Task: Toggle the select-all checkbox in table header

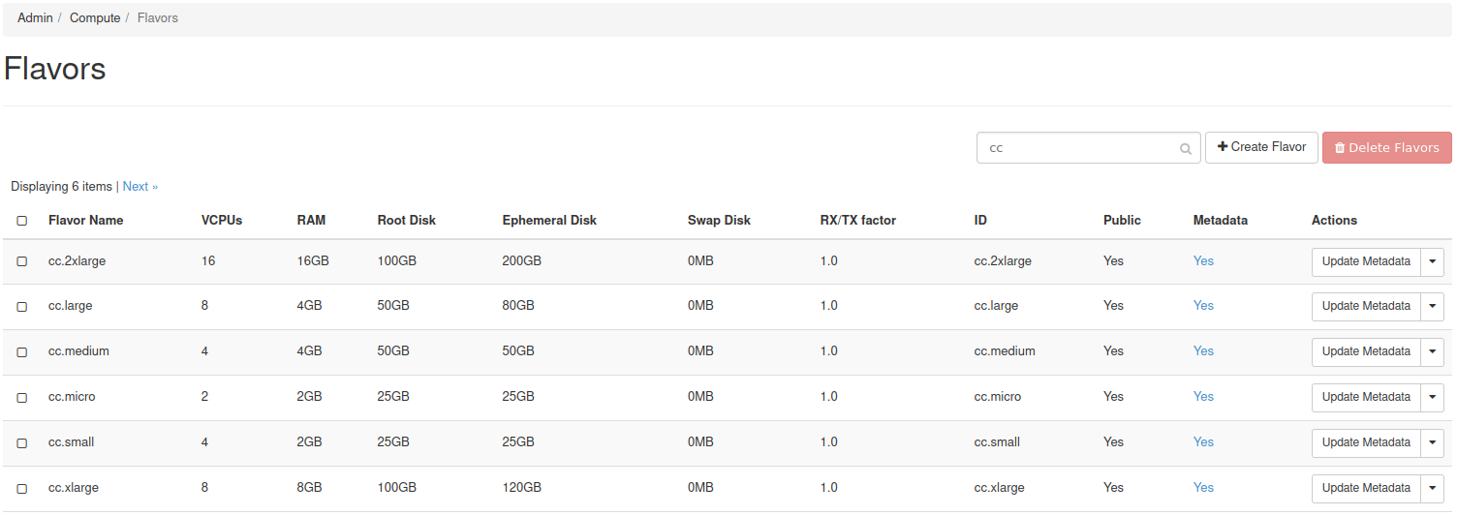Action: click(x=22, y=221)
